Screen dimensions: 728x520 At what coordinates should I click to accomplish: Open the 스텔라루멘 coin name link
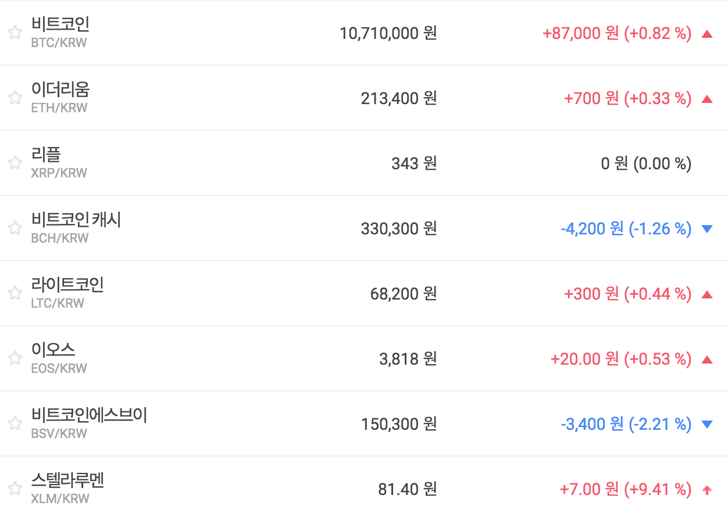(x=67, y=480)
